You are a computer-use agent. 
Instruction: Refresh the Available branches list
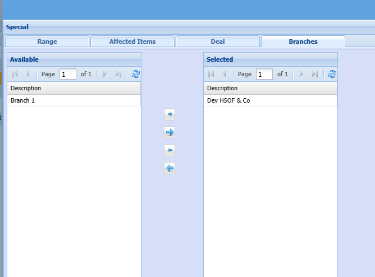(136, 74)
